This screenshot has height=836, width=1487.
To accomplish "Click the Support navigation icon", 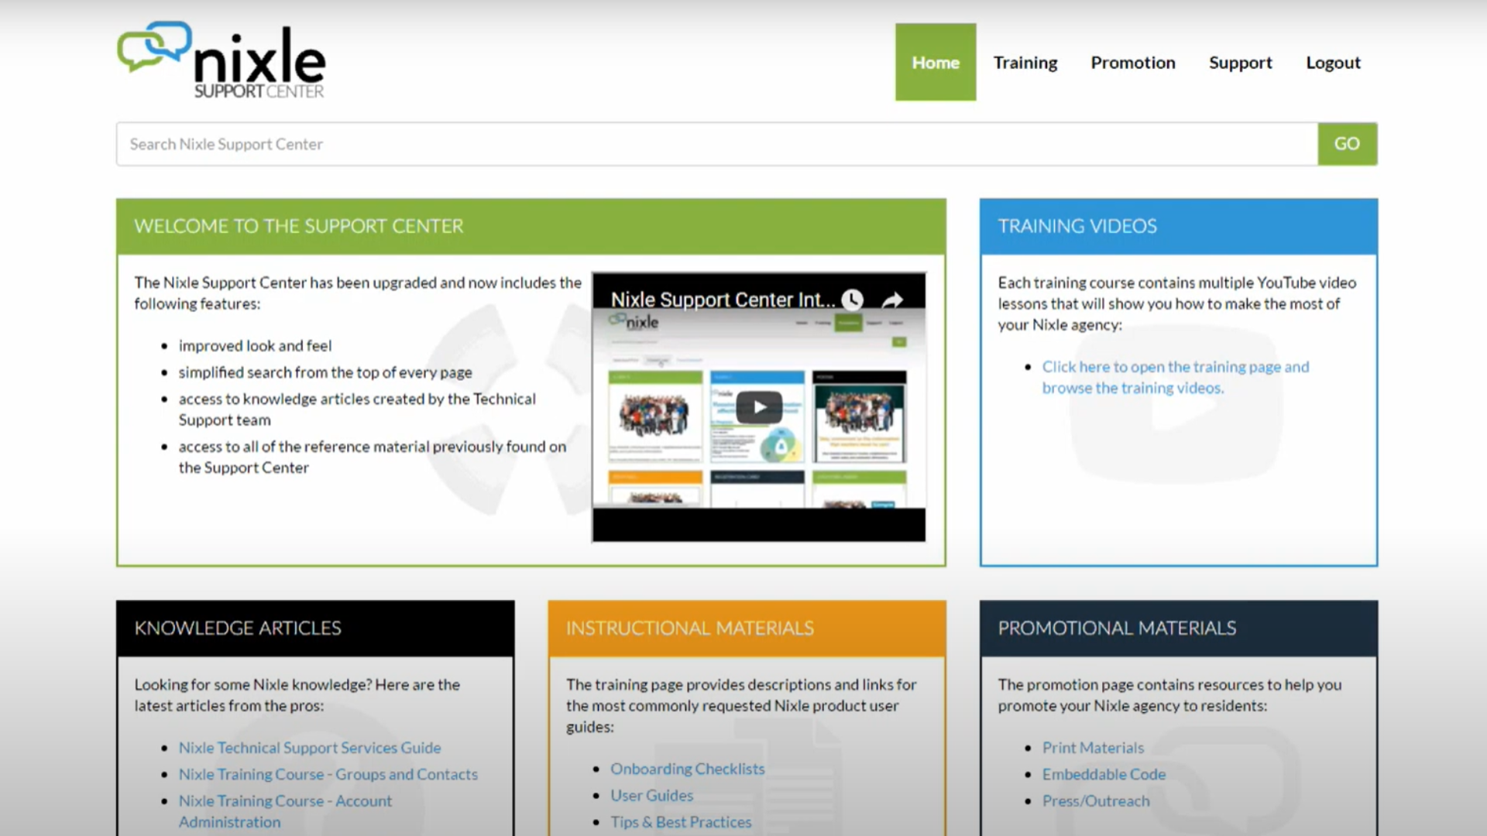I will [1241, 61].
